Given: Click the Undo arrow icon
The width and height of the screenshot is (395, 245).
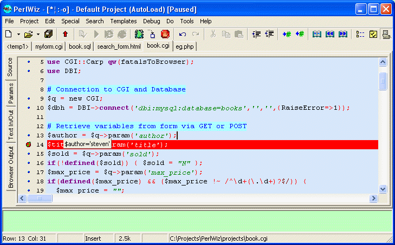Looking at the screenshot, I should (183, 34).
